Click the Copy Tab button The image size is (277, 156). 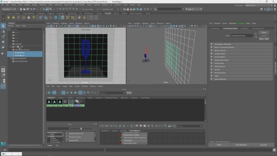(x=263, y=145)
